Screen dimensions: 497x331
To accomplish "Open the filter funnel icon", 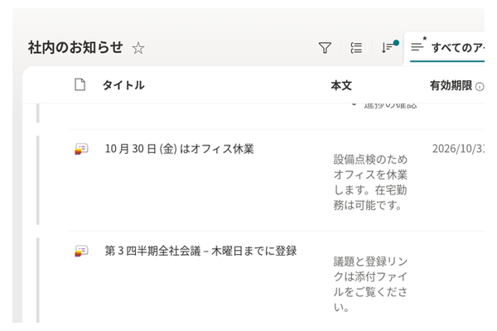I will [325, 48].
